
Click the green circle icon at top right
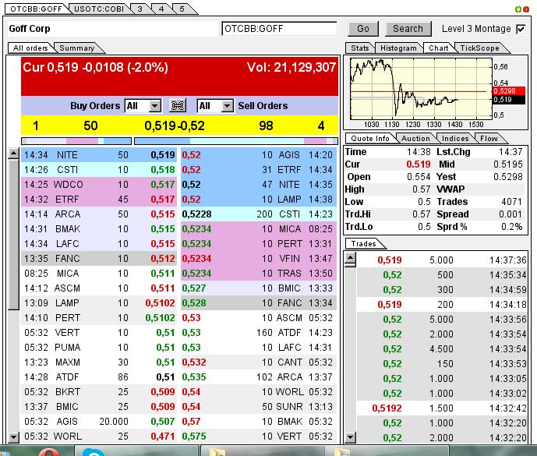point(518,9)
